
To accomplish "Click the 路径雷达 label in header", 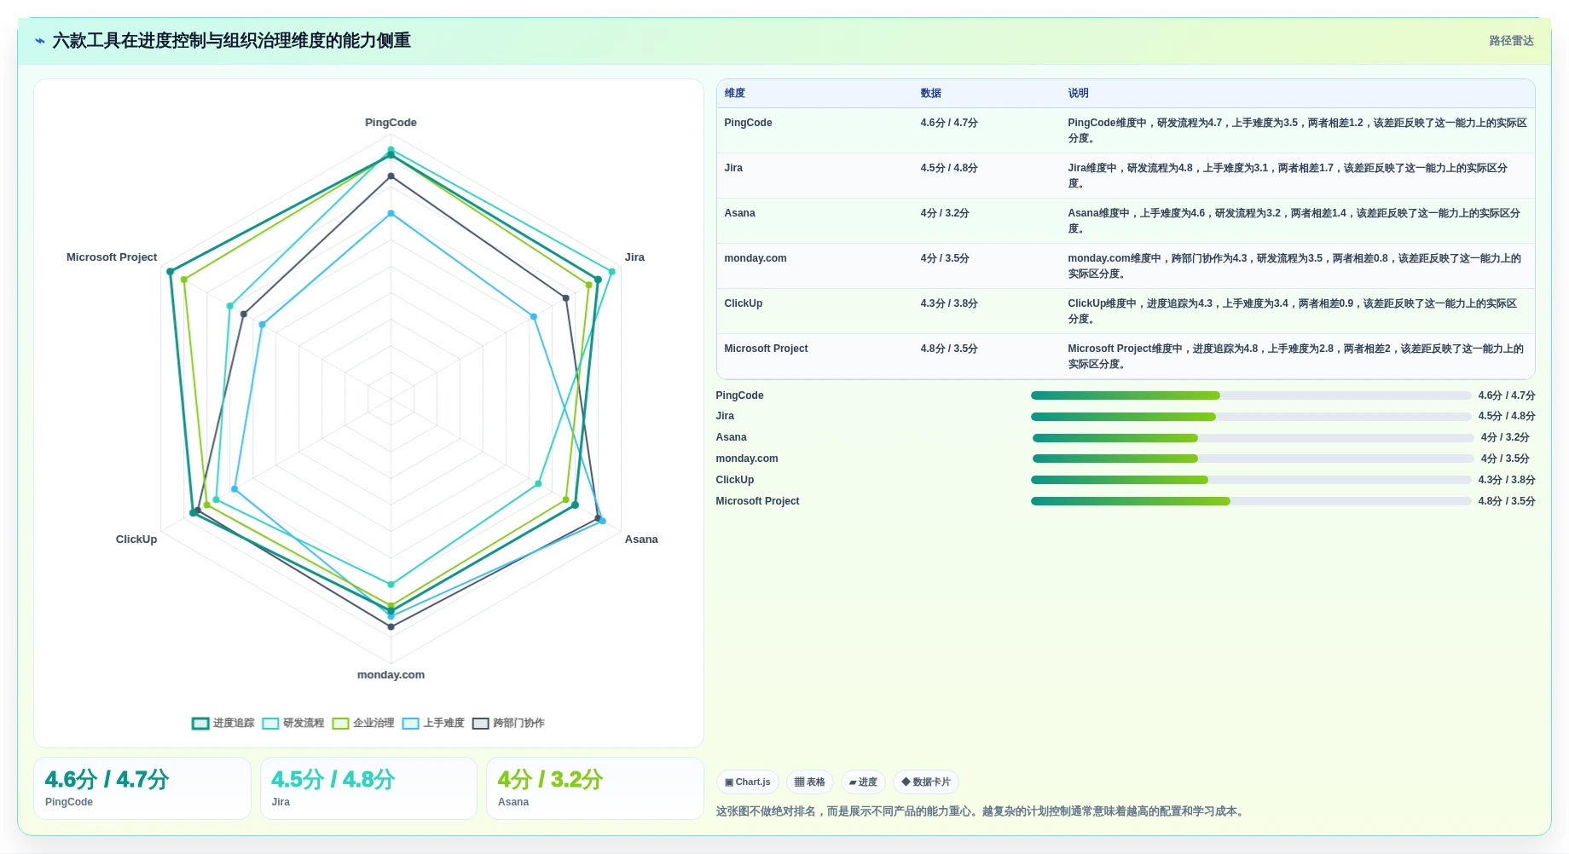I will point(1511,41).
